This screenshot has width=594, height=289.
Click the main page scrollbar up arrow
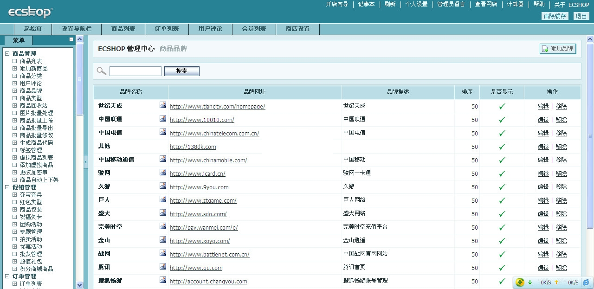[590, 39]
